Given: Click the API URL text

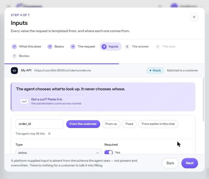Looking at the screenshot, I should coord(63,70).
